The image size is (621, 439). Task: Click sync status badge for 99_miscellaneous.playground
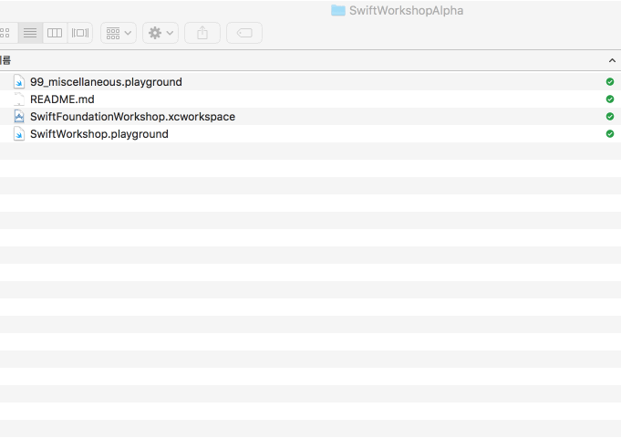[x=610, y=81]
